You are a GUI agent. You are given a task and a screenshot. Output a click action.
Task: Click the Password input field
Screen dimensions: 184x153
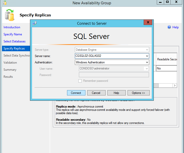114,75
